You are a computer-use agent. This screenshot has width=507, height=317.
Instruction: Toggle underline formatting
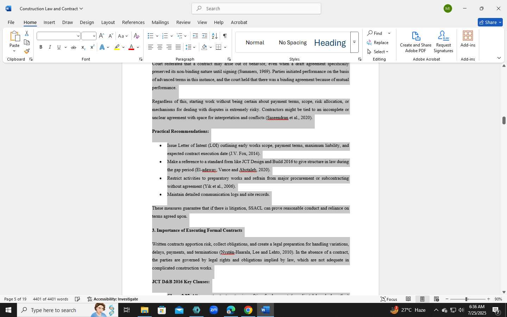click(x=59, y=47)
